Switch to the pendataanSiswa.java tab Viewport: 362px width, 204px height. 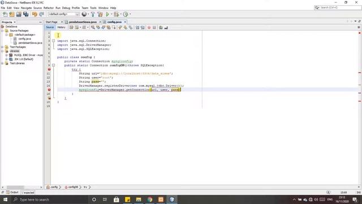pos(83,22)
